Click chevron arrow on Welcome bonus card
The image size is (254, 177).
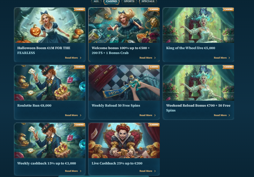click(x=155, y=58)
